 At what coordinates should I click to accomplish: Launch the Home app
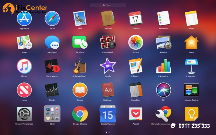point(191,42)
